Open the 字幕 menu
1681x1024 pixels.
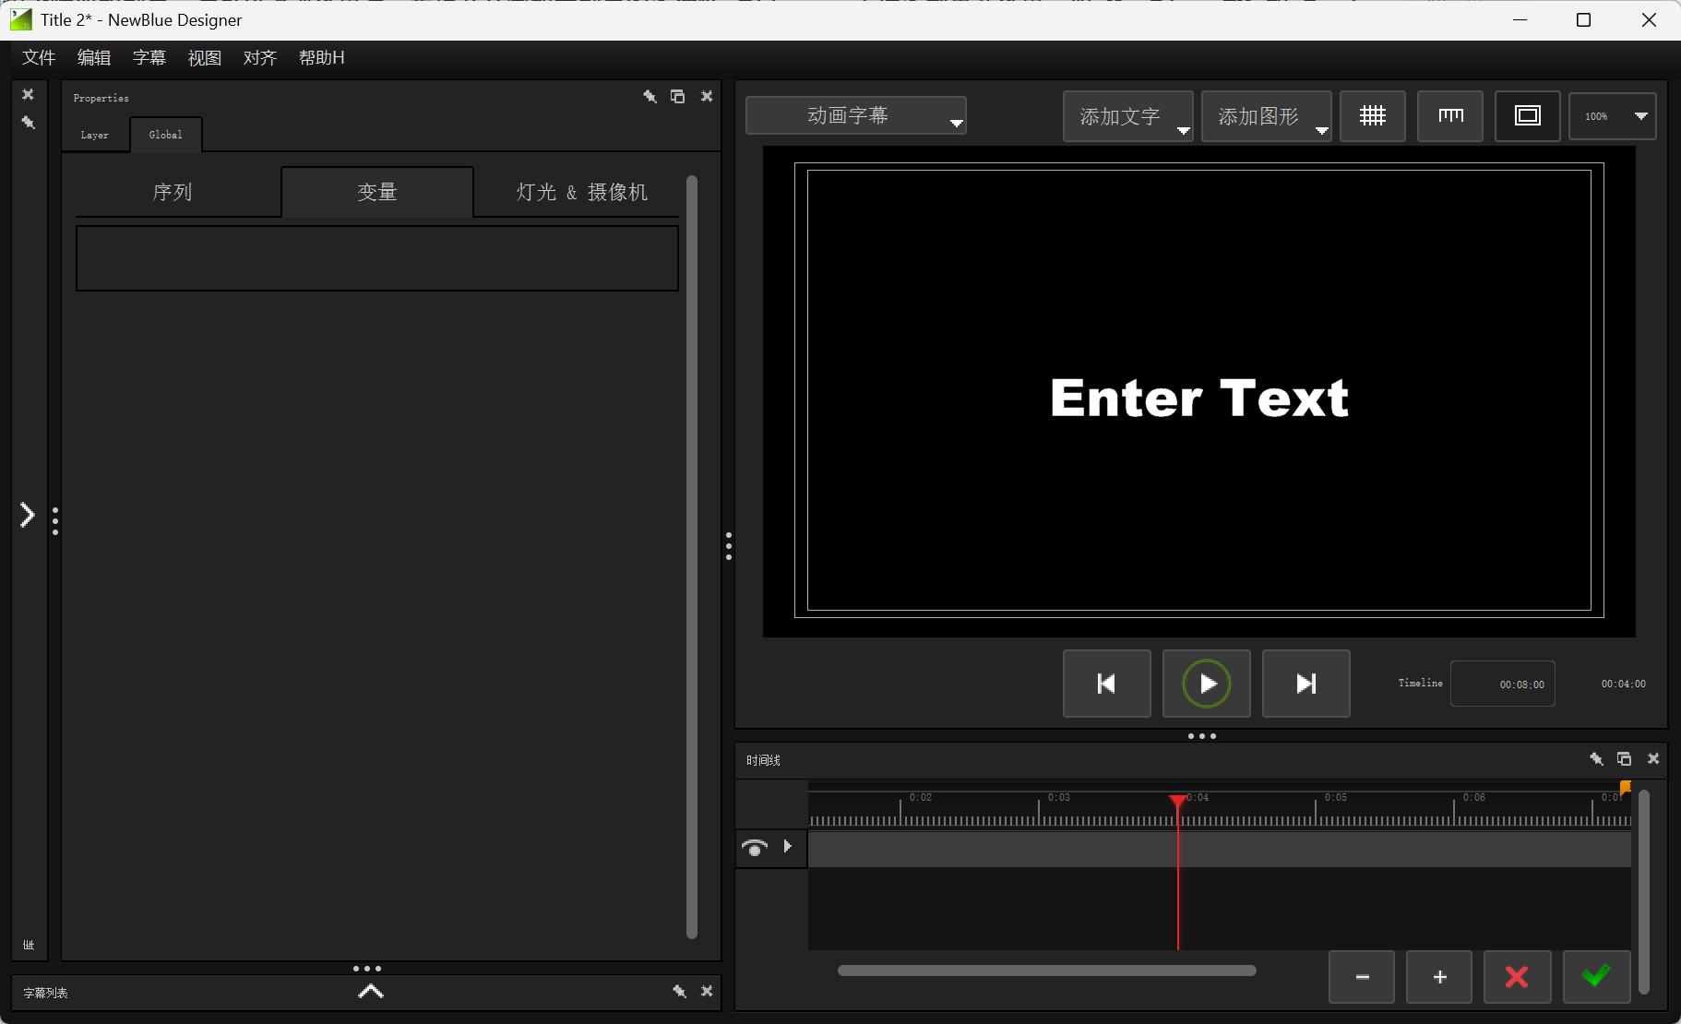pos(149,57)
